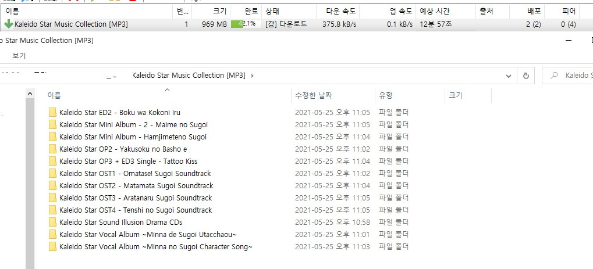Click the green download arrow icon of the torrent
This screenshot has height=269, width=593.
tap(9, 24)
